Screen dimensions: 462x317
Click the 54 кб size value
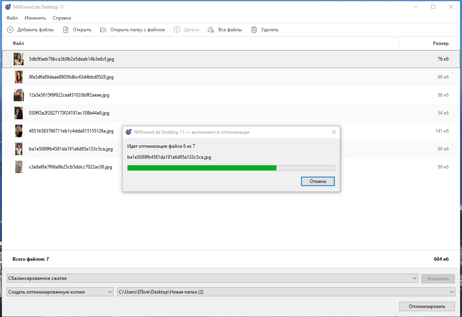(443, 113)
